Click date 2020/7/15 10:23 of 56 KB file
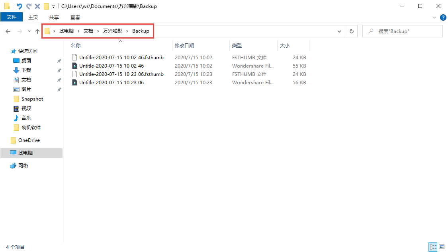The height and width of the screenshot is (252, 448). coord(194,82)
